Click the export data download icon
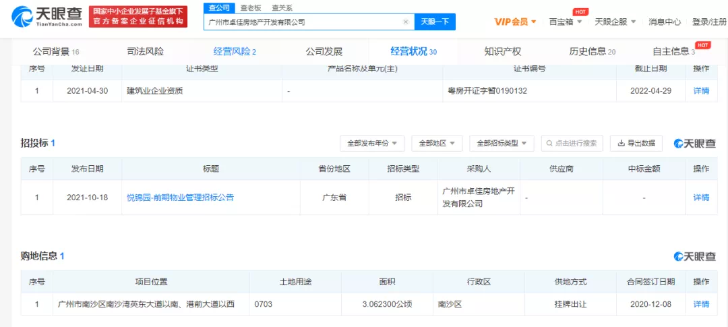The width and height of the screenshot is (728, 327). coord(621,144)
